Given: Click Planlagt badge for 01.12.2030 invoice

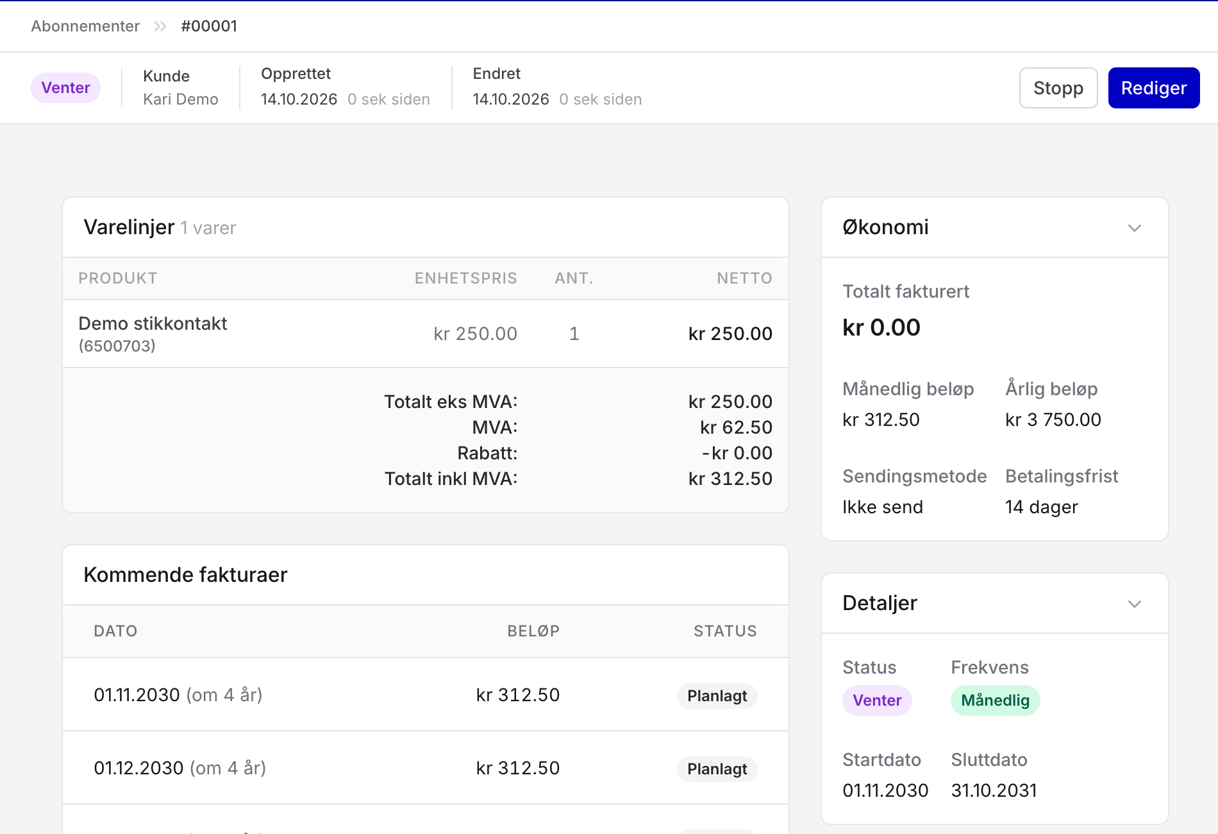Looking at the screenshot, I should tap(717, 769).
